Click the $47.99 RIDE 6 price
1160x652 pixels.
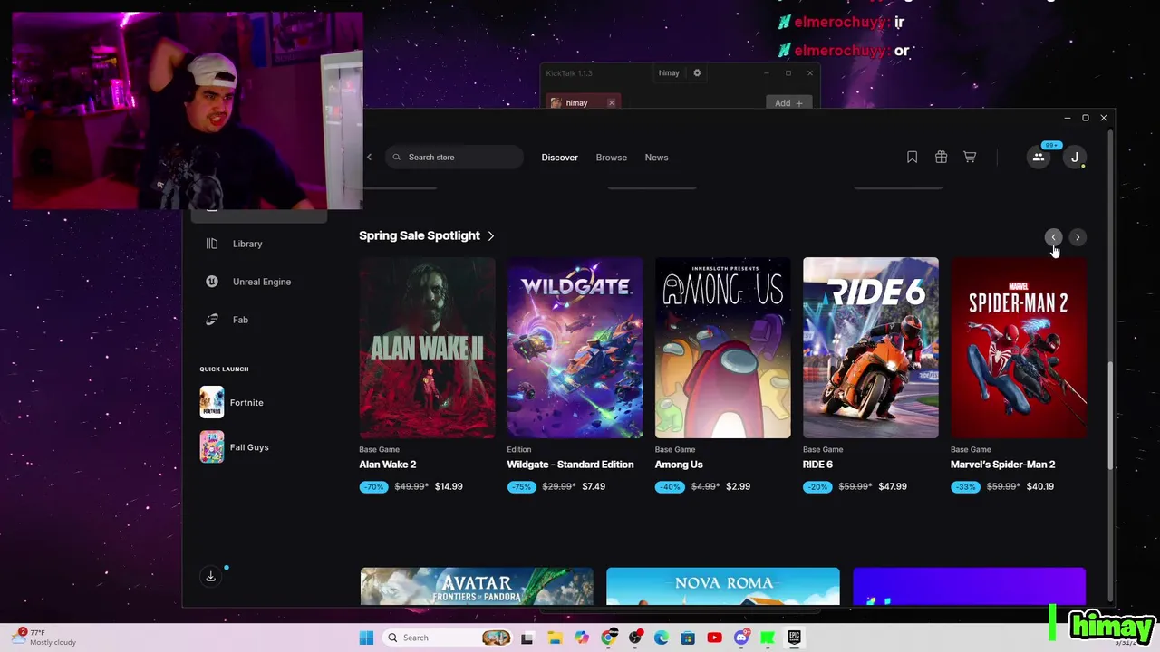click(893, 486)
